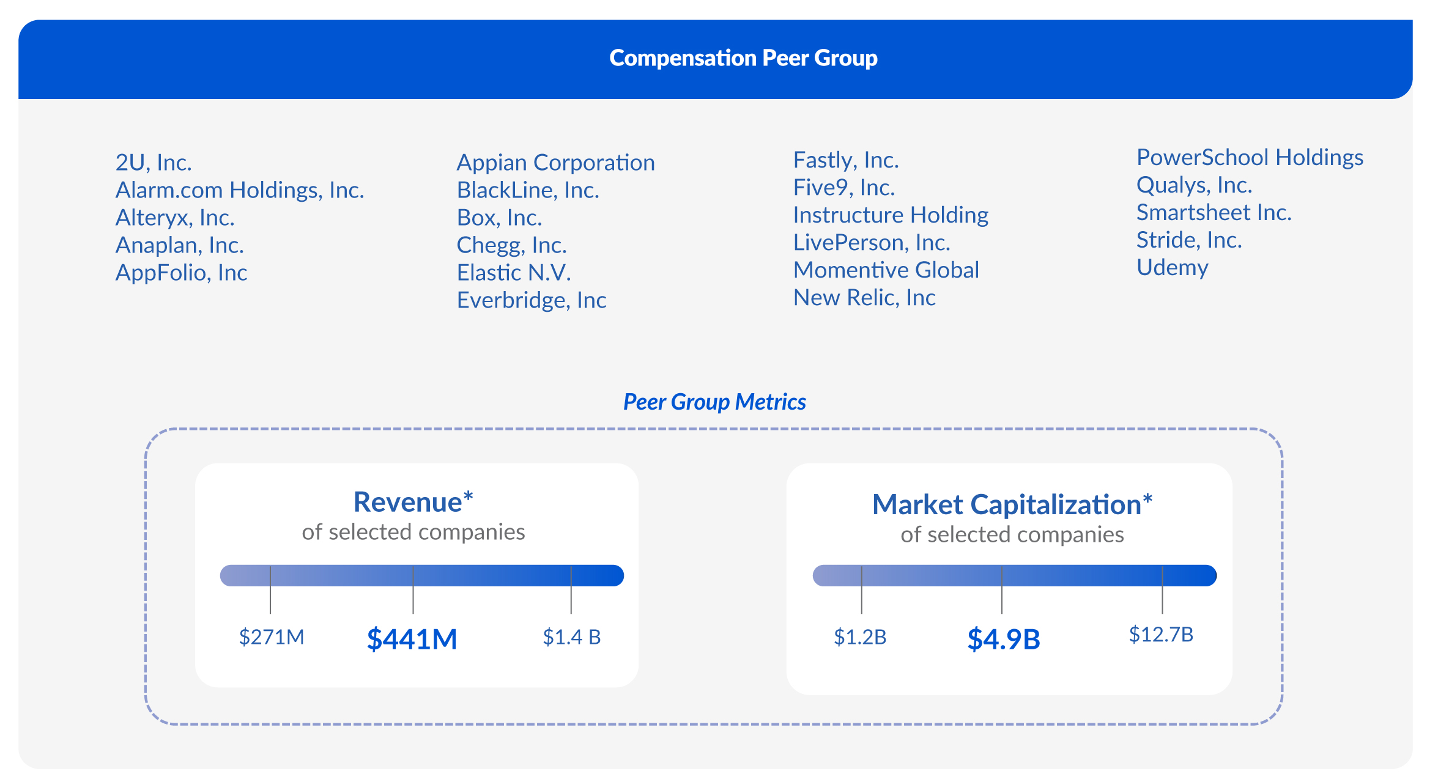Select Elastic N.V. from the list
Image resolution: width=1438 pixels, height=782 pixels.
[514, 273]
